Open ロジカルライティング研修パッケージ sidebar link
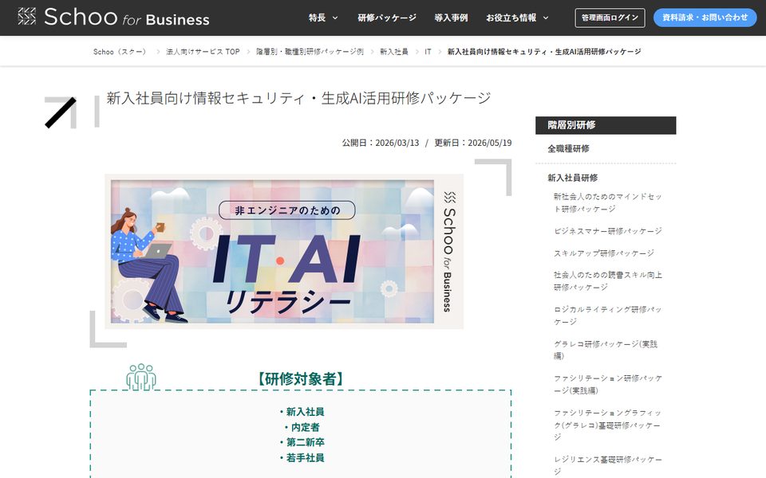Image resolution: width=766 pixels, height=478 pixels. (x=608, y=315)
